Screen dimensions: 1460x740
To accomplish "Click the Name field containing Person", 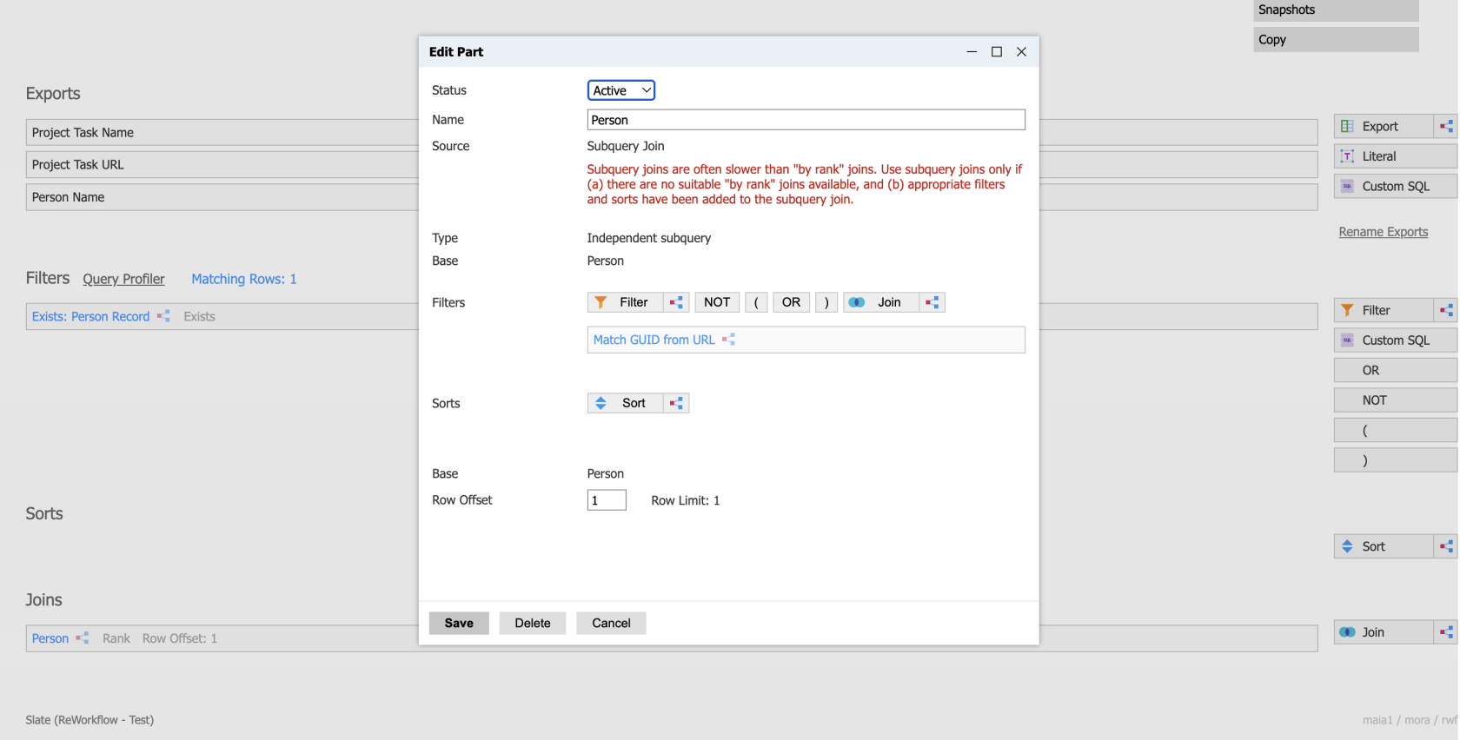I will (806, 120).
